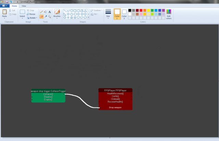Click the Save icon in title bar

coord(7,2)
